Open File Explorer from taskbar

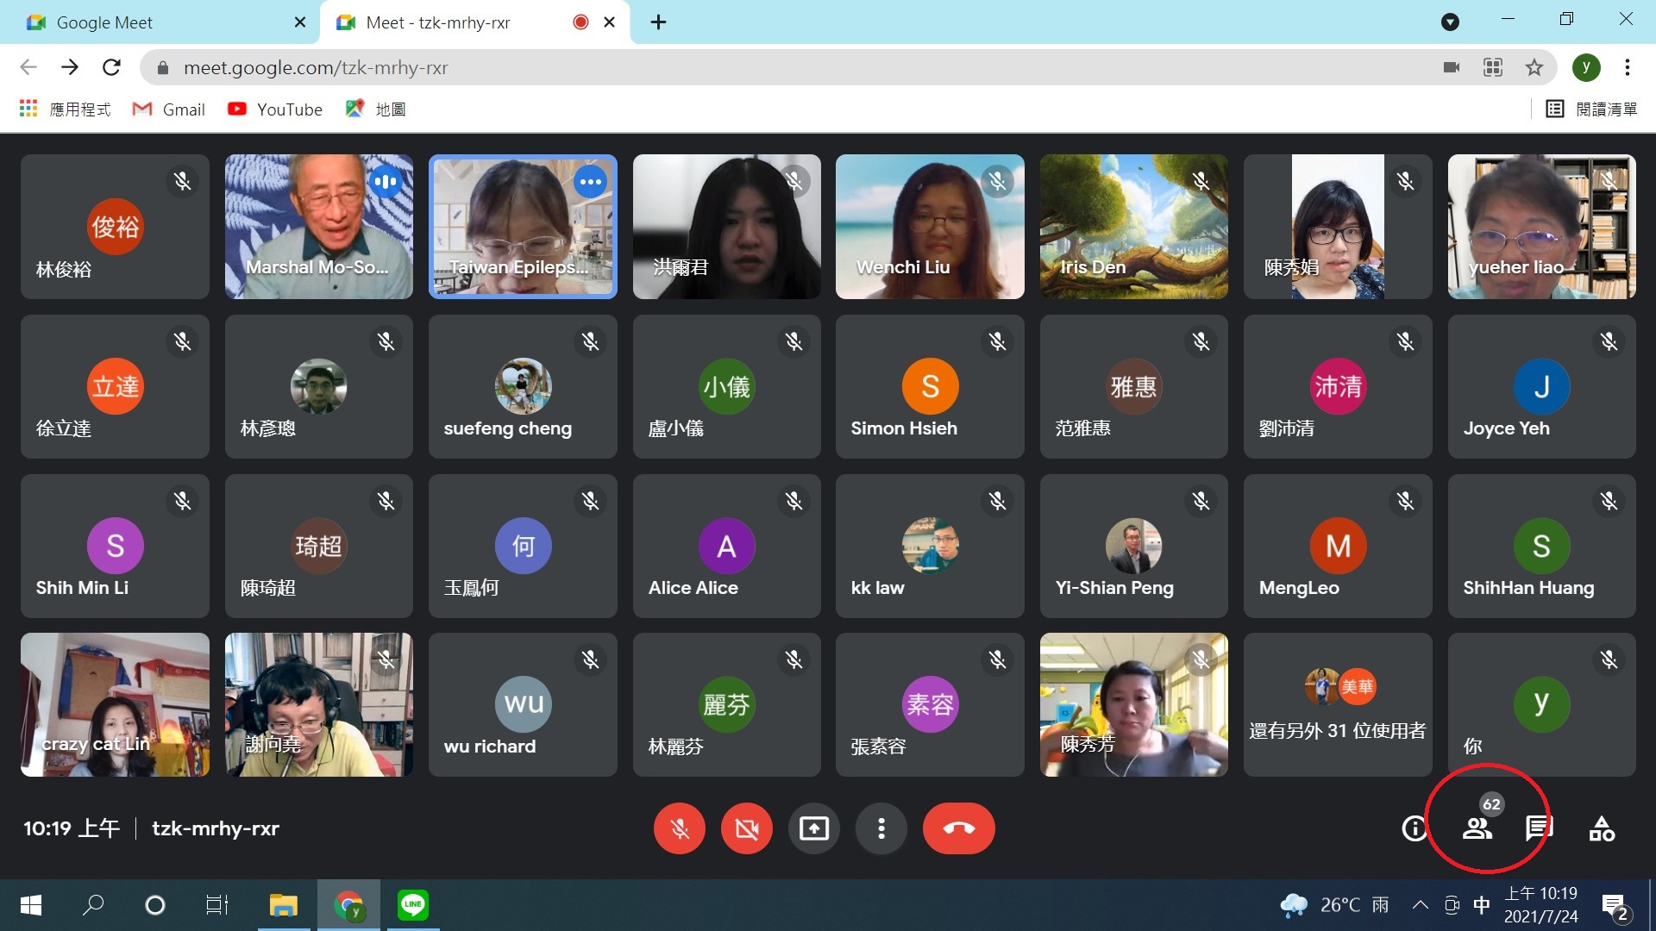click(283, 905)
